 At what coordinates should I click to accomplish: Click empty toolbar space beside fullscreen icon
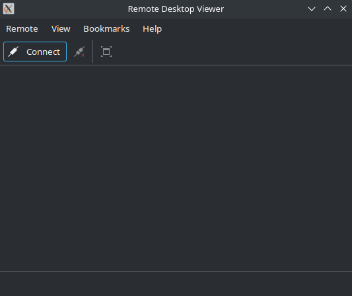click(231, 52)
